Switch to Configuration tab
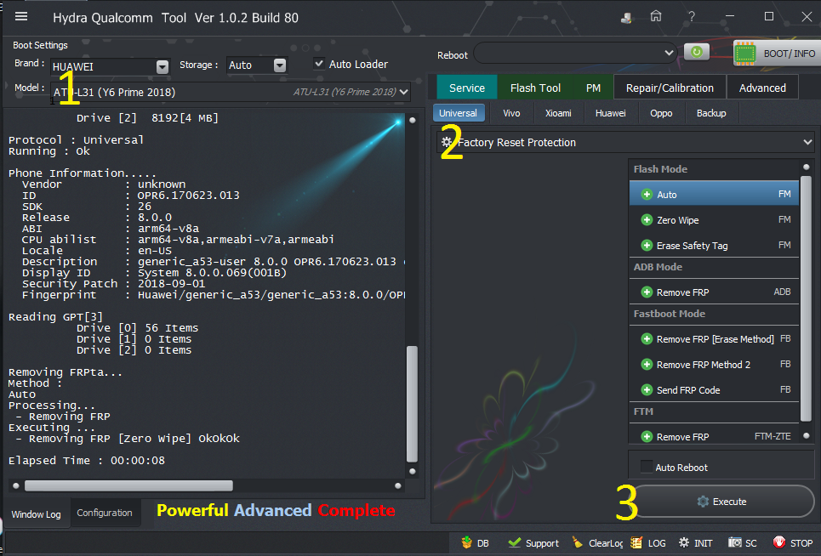 pyautogui.click(x=105, y=513)
